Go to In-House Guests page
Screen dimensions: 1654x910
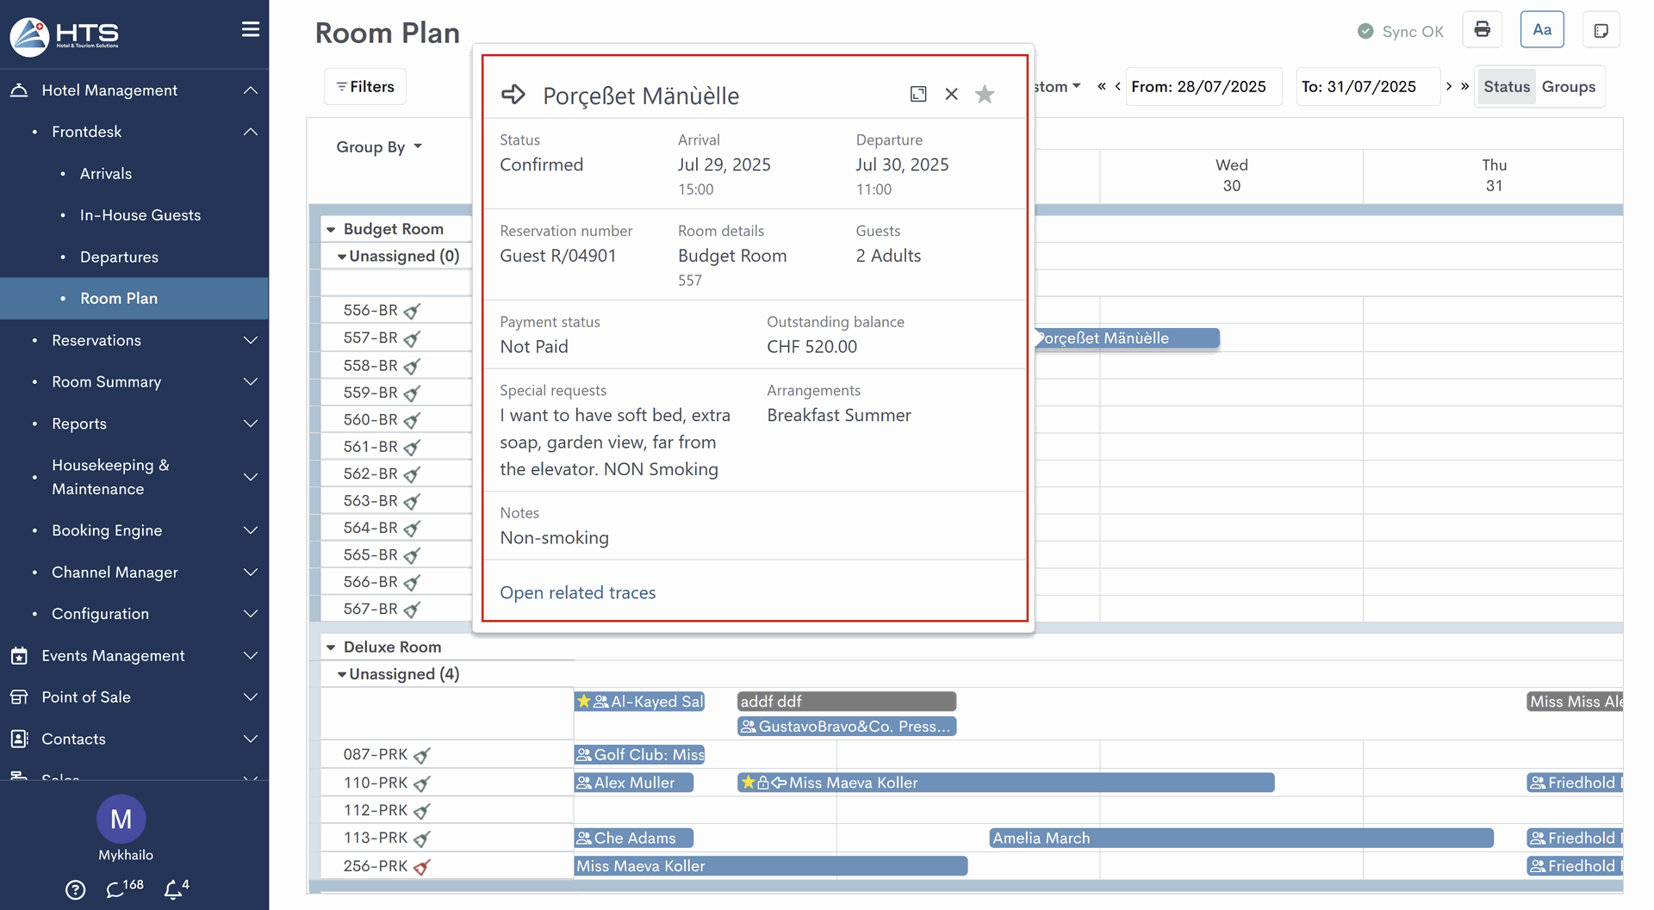[x=140, y=215]
